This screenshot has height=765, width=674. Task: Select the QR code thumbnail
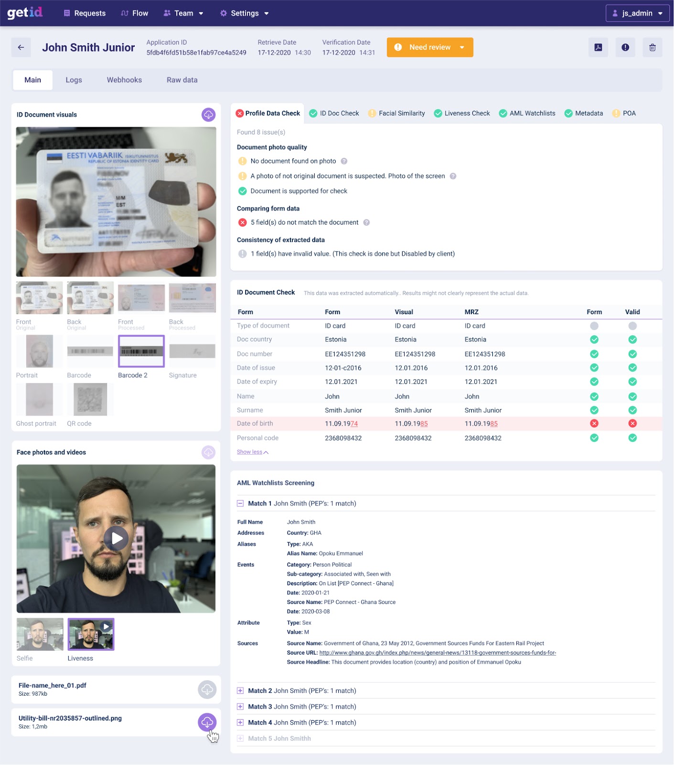pos(90,400)
